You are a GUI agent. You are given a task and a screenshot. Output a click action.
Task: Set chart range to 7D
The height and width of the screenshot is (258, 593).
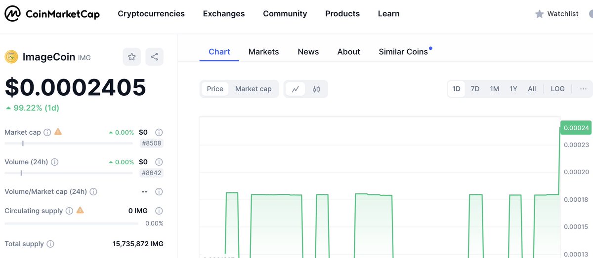click(x=475, y=89)
